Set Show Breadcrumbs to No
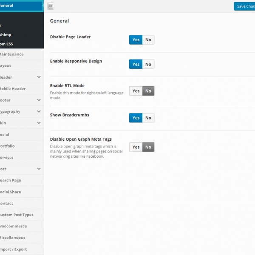Image resolution: width=255 pixels, height=255 pixels. click(148, 118)
